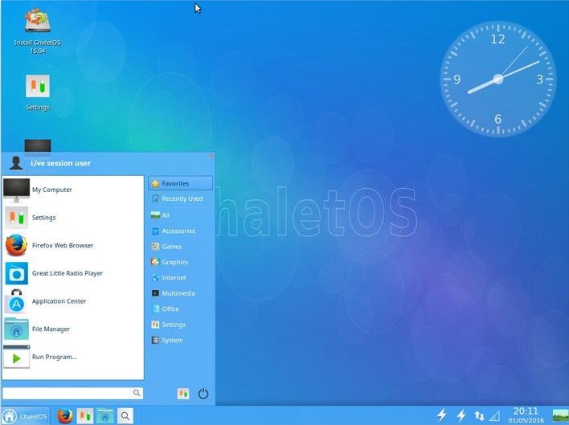Click show desktop icon at taskbar end
569x425 pixels.
pyautogui.click(x=560, y=415)
